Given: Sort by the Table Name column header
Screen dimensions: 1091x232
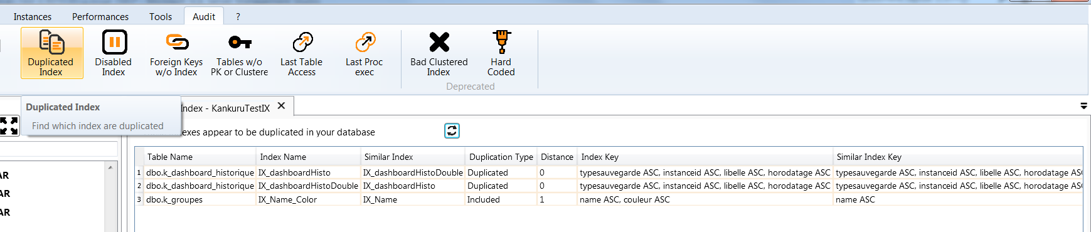Looking at the screenshot, I should (x=200, y=157).
